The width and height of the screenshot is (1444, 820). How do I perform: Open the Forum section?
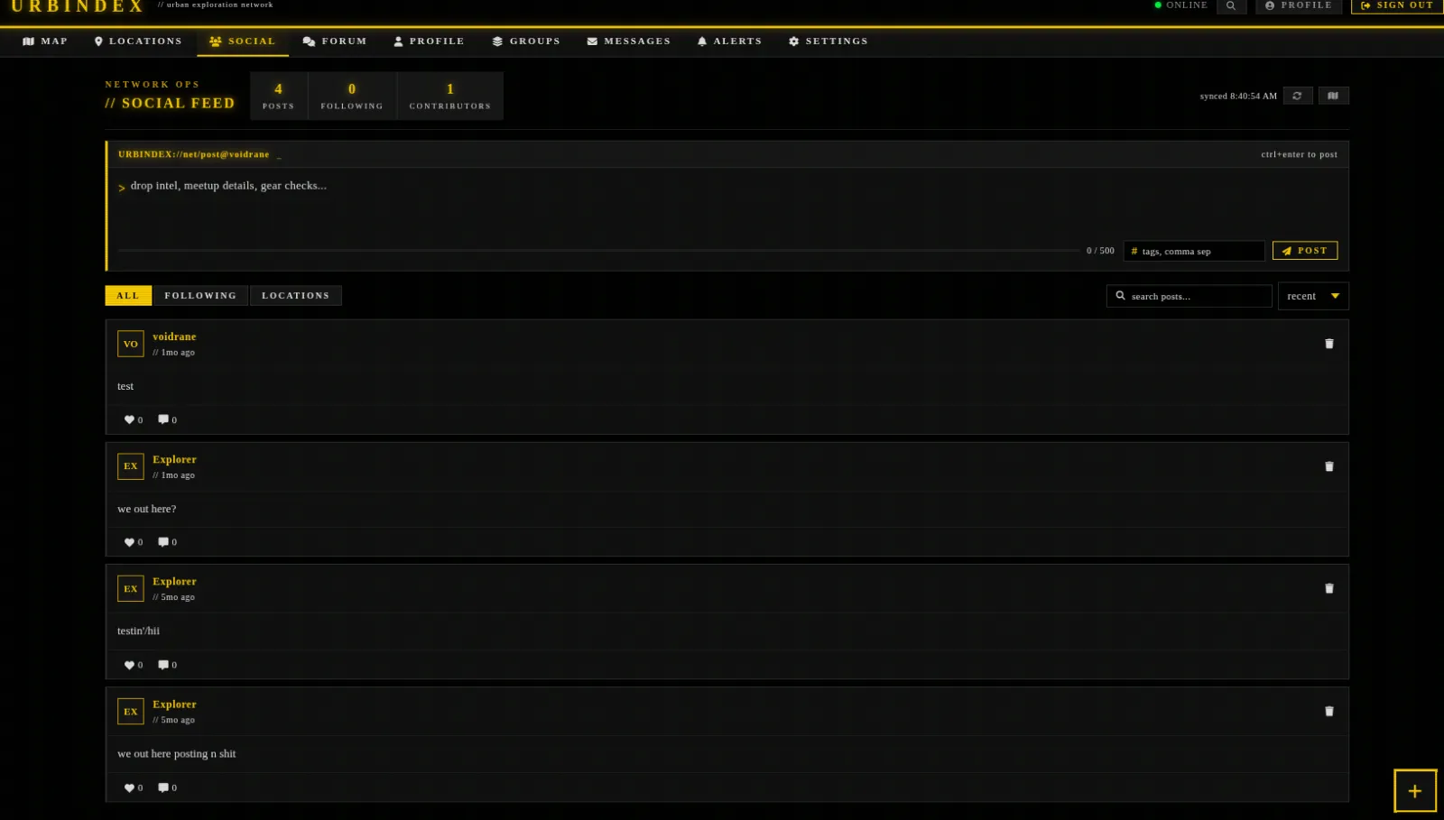335,41
